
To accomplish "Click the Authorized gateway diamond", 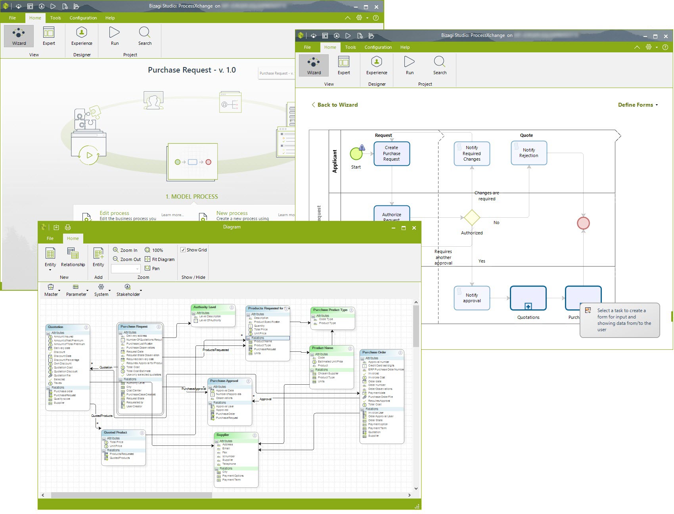I will click(x=472, y=217).
